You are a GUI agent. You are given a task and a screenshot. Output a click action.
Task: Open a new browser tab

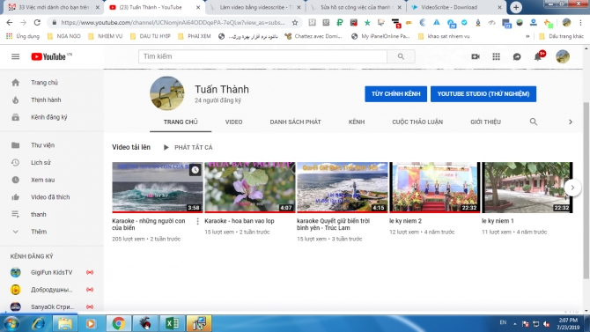click(516, 7)
